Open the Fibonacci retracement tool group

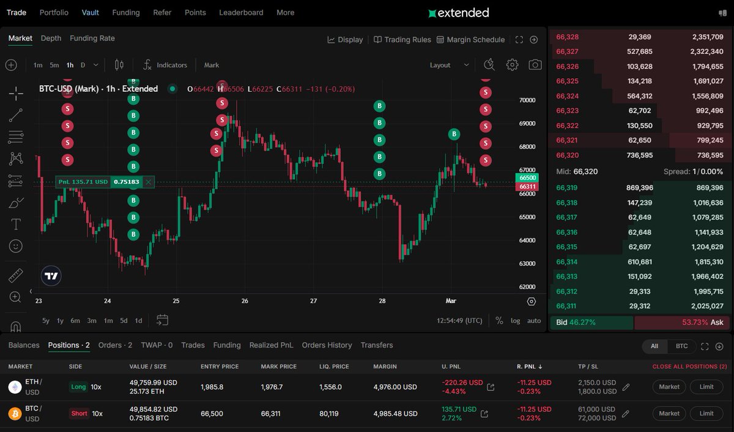coord(16,137)
